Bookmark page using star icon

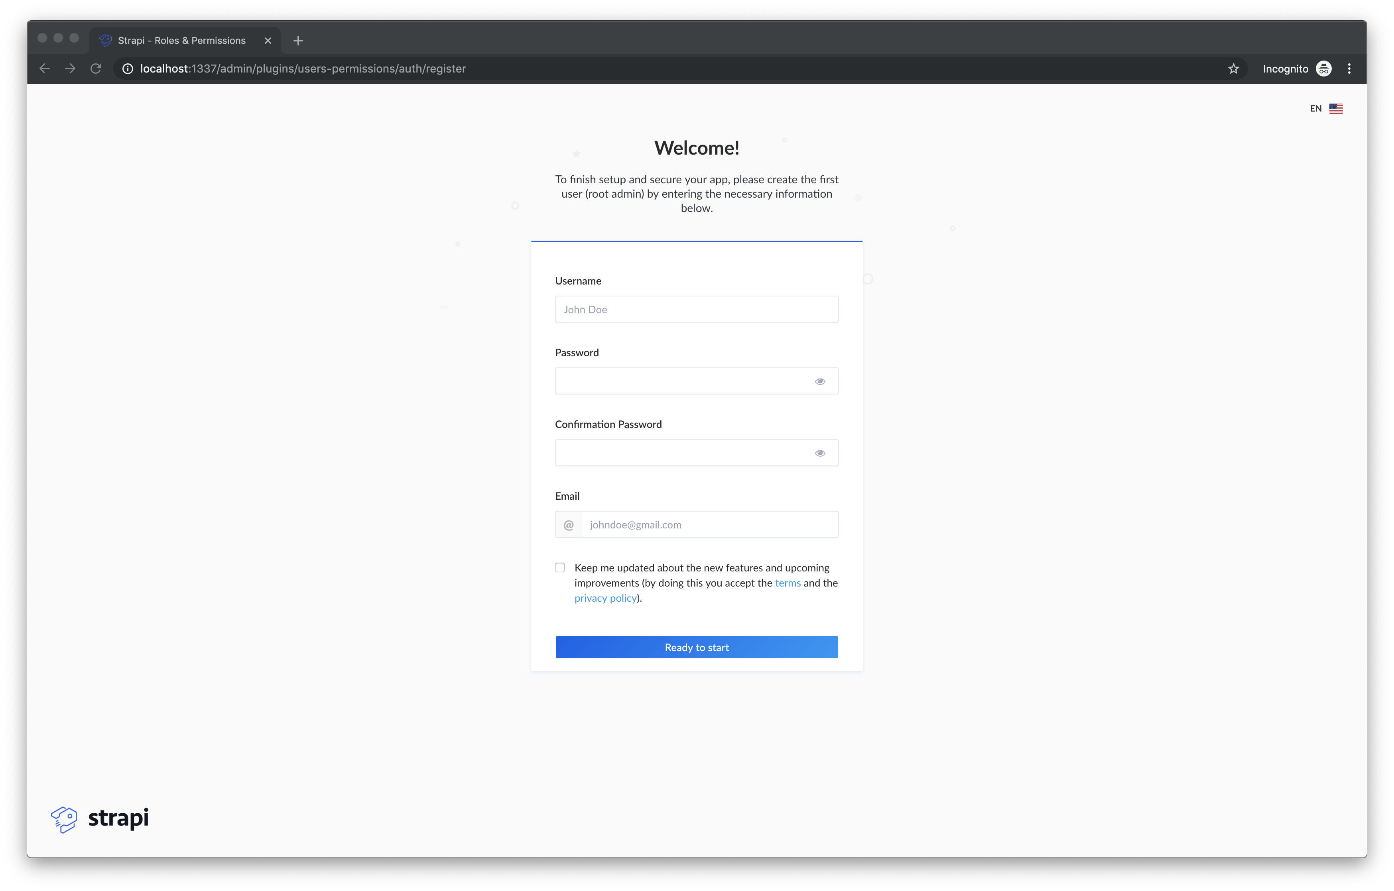pyautogui.click(x=1233, y=69)
